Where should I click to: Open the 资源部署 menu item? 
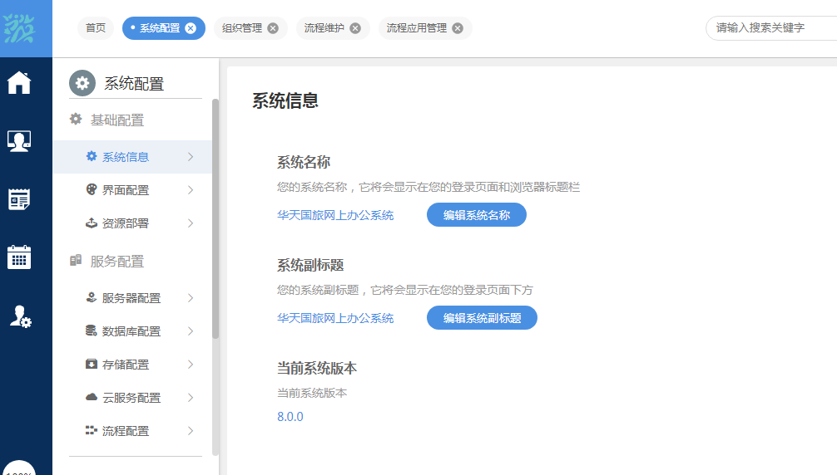132,223
